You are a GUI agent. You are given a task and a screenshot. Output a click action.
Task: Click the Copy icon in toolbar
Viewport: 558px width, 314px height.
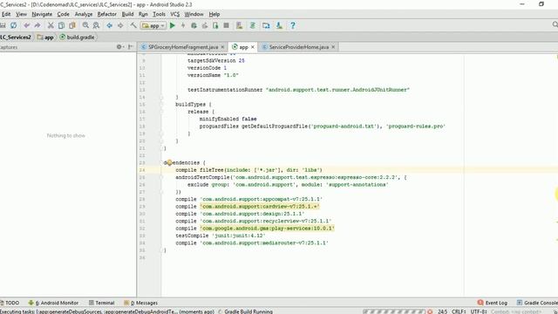click(61, 25)
